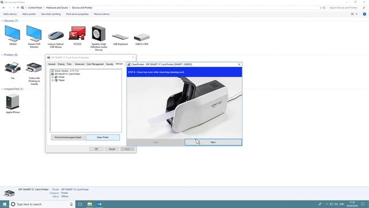Click Remove device in command bar
Image resolution: width=369 pixels, height=208 pixels.
click(102, 14)
